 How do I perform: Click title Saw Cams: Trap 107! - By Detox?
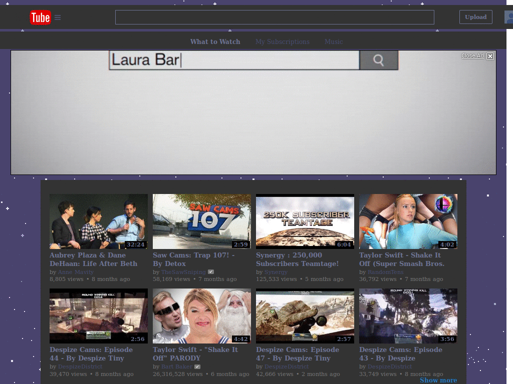click(194, 259)
